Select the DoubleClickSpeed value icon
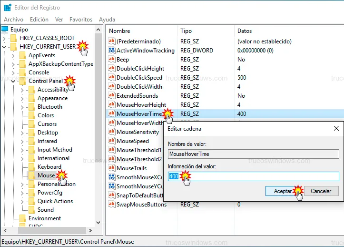Viewport: 344px width, 247px height. coord(112,78)
